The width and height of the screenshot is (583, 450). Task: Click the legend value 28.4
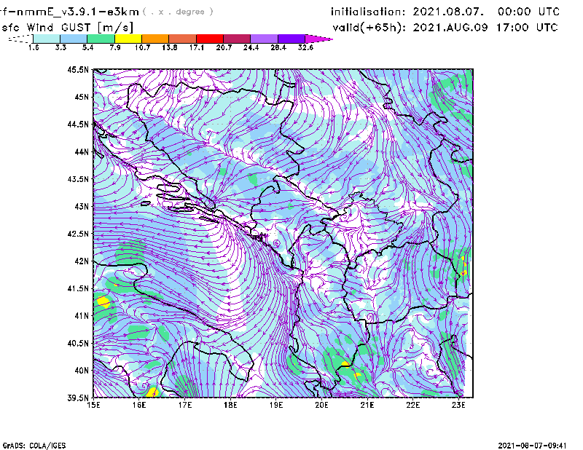(x=278, y=47)
